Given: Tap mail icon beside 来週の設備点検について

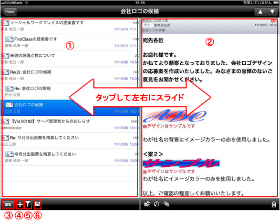Looking at the screenshot, I should pos(5,56).
